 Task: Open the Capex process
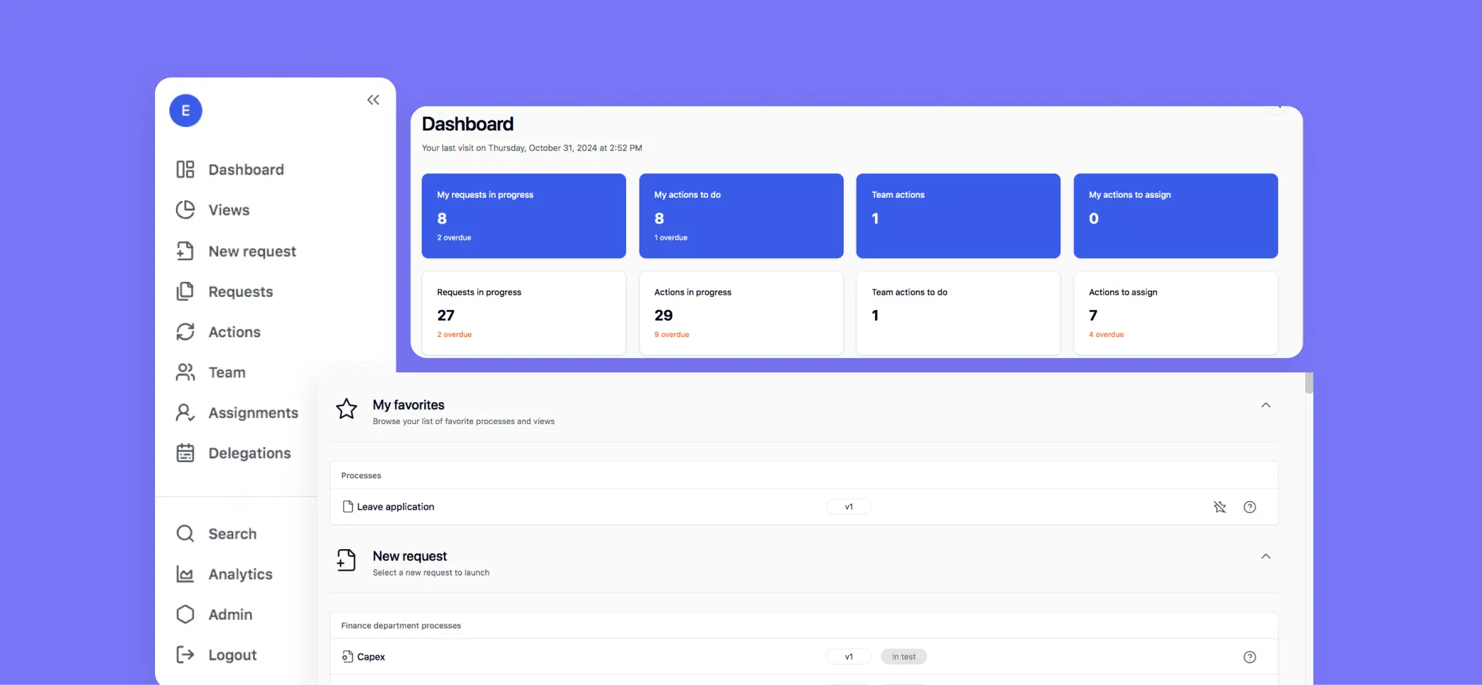tap(370, 656)
